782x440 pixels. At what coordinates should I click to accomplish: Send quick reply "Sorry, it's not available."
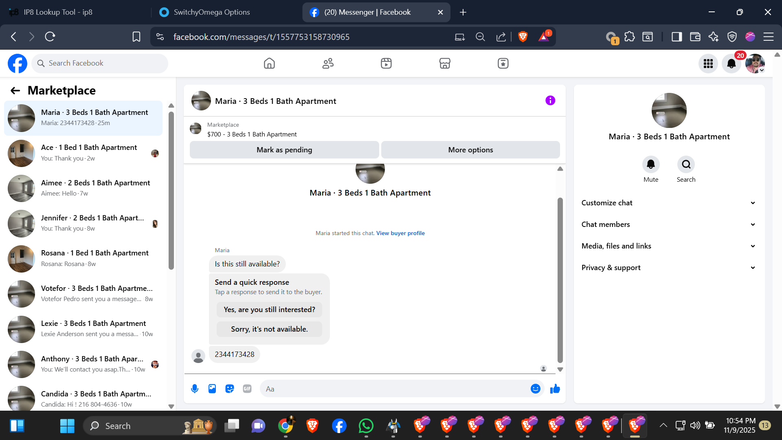point(269,329)
